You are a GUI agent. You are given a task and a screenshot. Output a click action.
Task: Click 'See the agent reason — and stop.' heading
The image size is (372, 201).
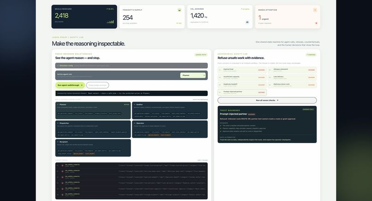pyautogui.click(x=78, y=57)
